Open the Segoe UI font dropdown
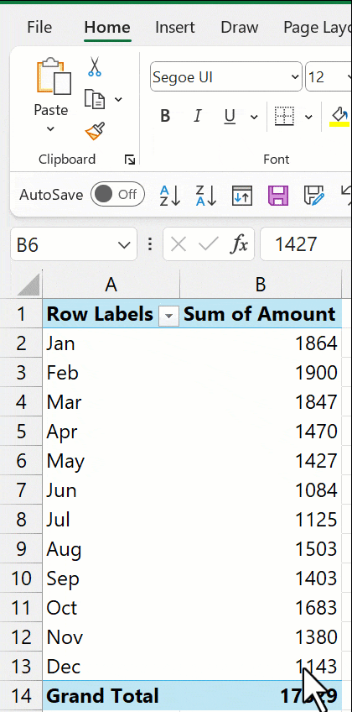 295,77
